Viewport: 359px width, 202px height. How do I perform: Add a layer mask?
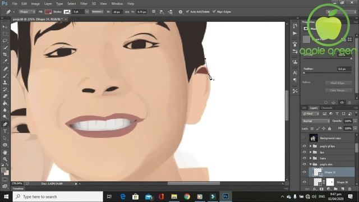(321, 189)
